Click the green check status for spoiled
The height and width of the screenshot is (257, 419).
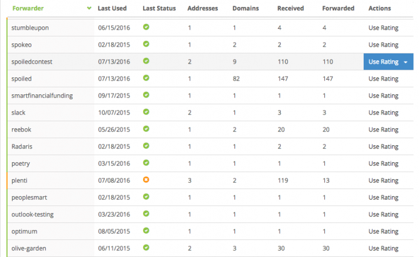tap(146, 78)
